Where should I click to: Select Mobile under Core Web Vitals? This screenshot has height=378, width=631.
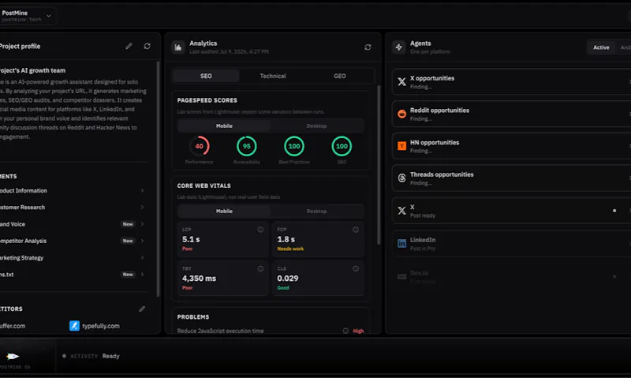224,211
